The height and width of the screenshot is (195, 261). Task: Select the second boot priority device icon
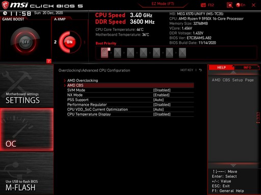117,53
